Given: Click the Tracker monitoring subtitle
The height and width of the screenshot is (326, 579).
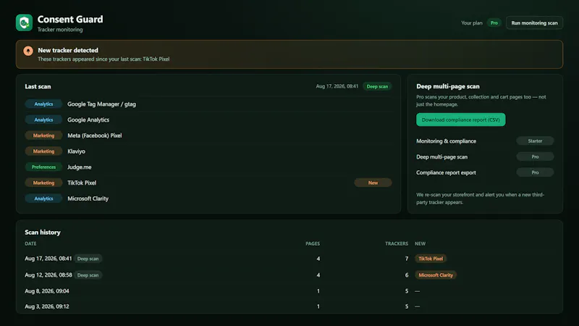Looking at the screenshot, I should 60,30.
